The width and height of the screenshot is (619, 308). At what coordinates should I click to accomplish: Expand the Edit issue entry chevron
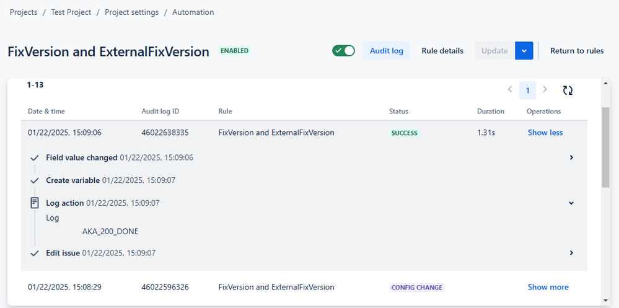point(571,253)
